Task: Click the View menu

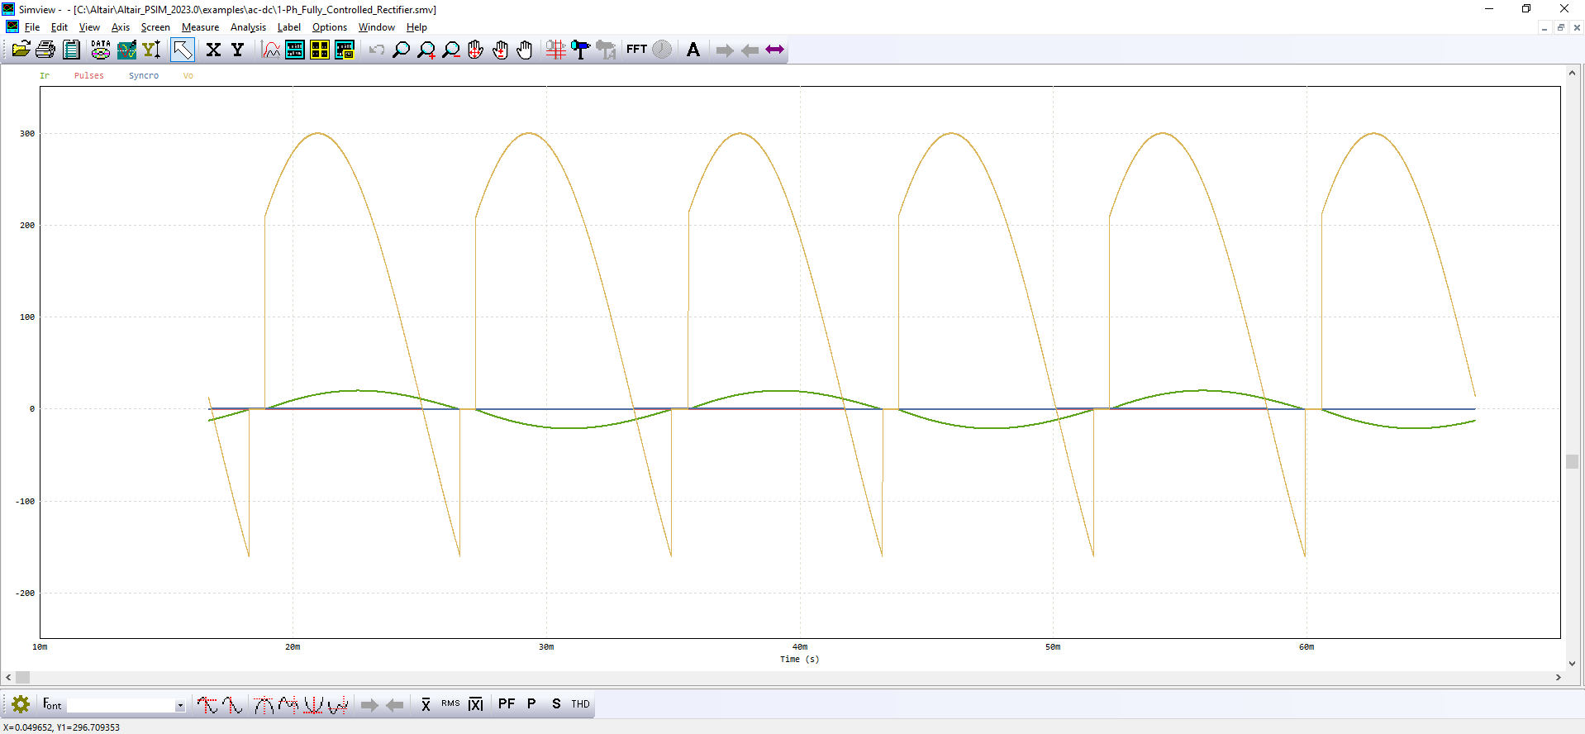Action: click(89, 27)
